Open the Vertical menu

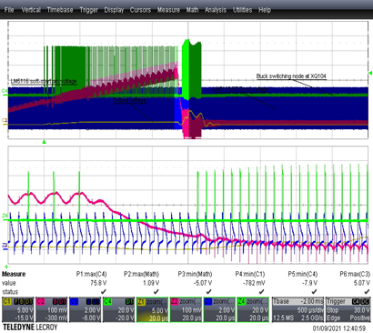[31, 10]
